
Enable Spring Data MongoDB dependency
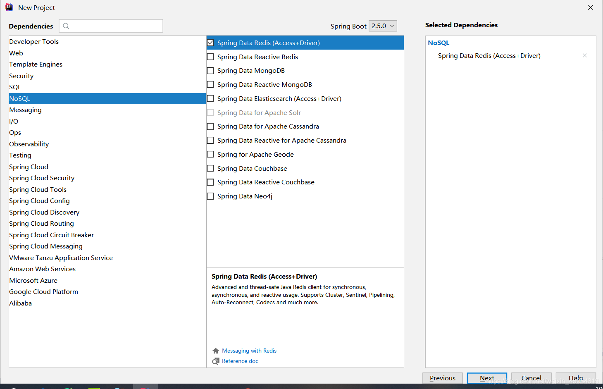point(210,71)
